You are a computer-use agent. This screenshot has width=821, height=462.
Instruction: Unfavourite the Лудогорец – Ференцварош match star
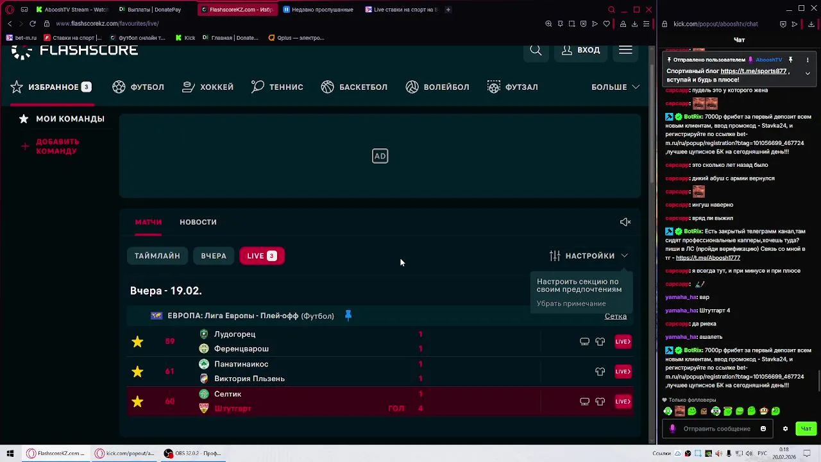(x=137, y=341)
